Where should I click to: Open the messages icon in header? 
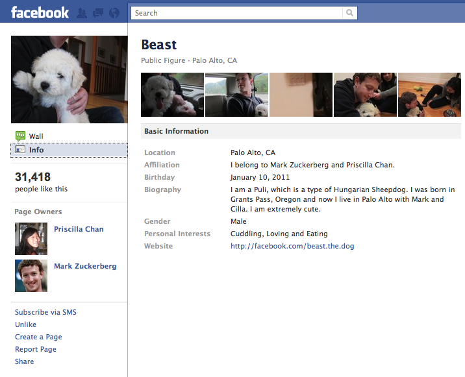[98, 13]
